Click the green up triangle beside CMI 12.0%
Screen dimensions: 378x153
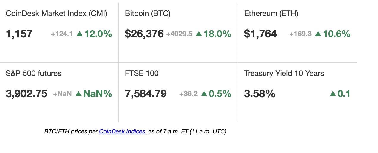tap(79, 34)
